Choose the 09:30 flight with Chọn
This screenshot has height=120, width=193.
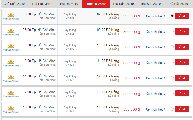[x=182, y=47]
